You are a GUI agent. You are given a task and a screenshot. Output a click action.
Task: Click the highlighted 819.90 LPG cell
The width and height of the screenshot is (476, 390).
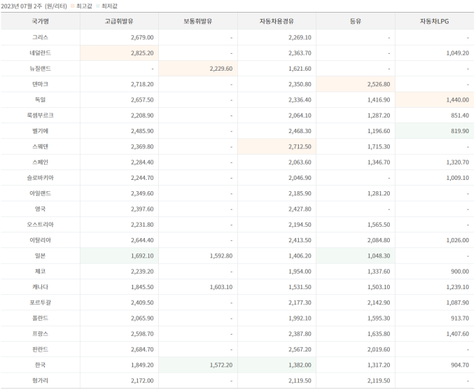435,131
